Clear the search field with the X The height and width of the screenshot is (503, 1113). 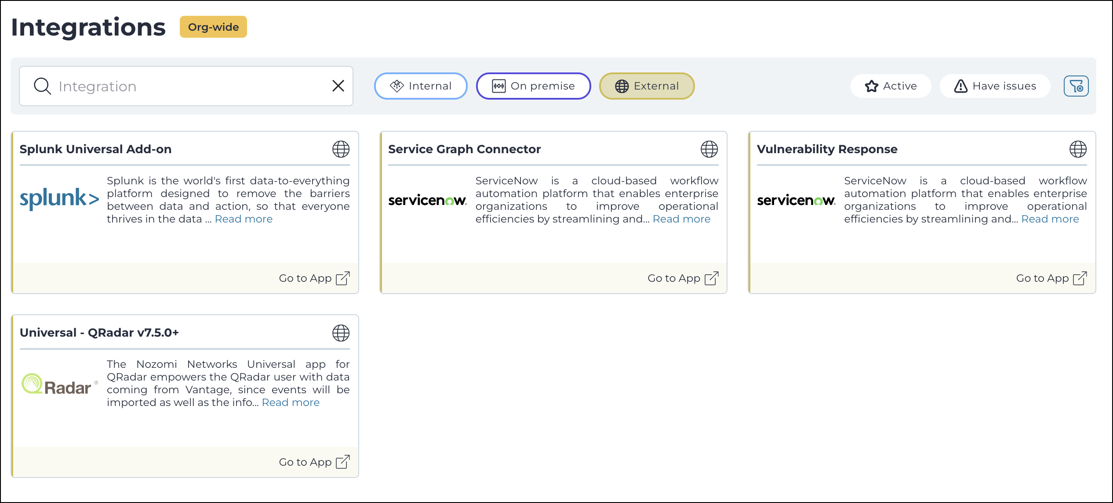tap(338, 86)
